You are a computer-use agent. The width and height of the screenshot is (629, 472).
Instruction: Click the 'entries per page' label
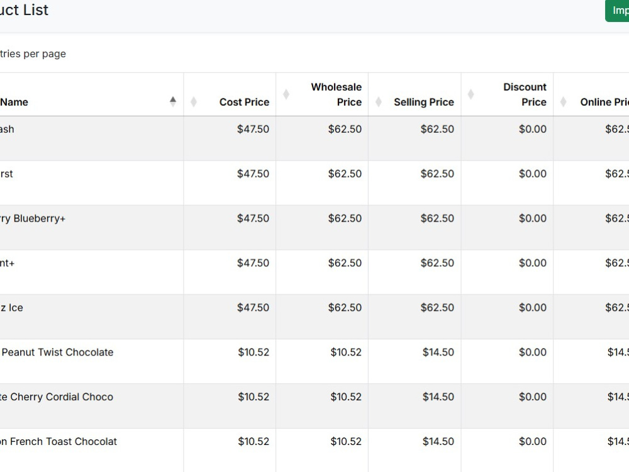pos(33,53)
